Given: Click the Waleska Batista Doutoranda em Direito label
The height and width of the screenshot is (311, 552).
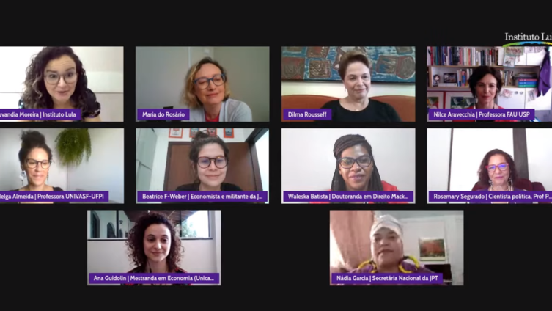Looking at the screenshot, I should 348,197.
